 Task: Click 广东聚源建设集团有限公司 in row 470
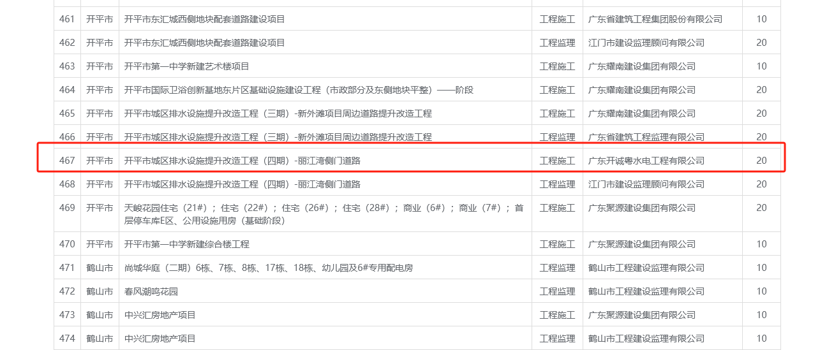coord(642,244)
